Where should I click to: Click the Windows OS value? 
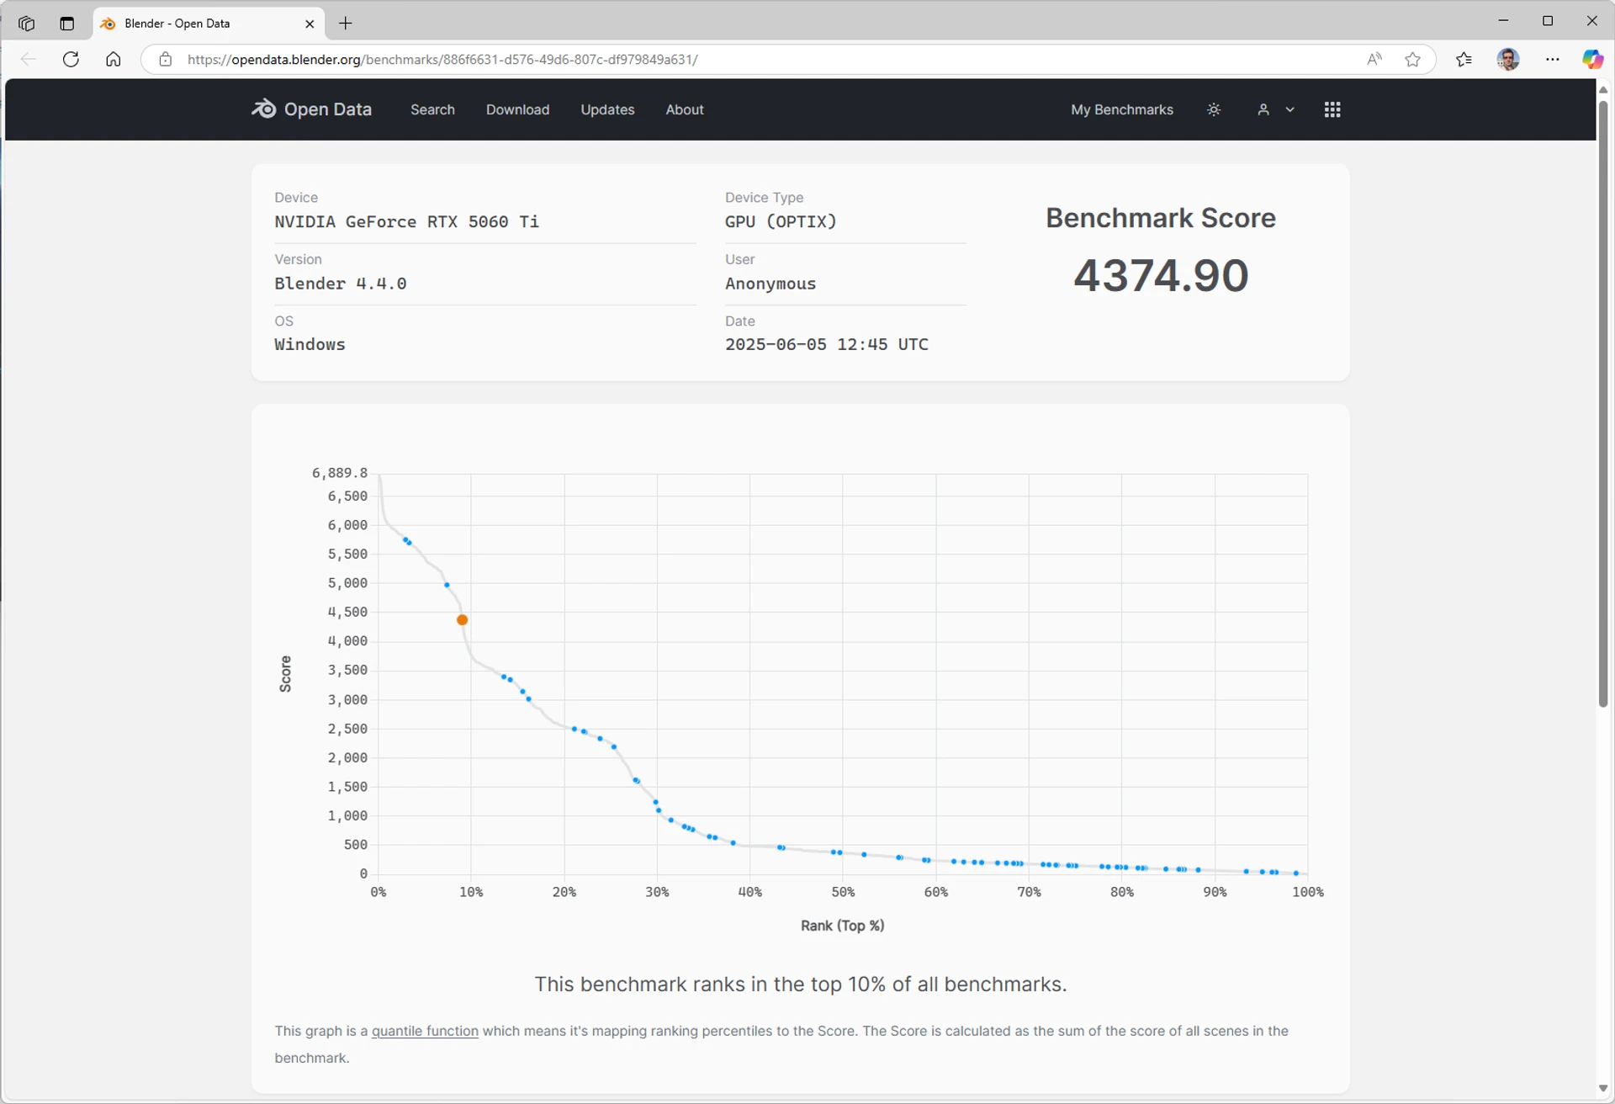[310, 345]
